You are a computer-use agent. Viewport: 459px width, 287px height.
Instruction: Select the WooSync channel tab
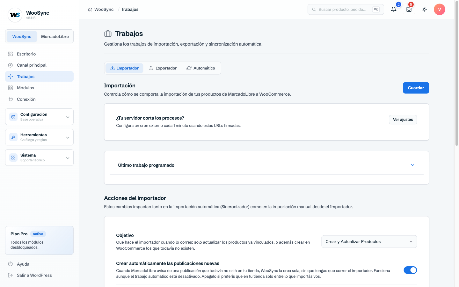[x=22, y=36]
